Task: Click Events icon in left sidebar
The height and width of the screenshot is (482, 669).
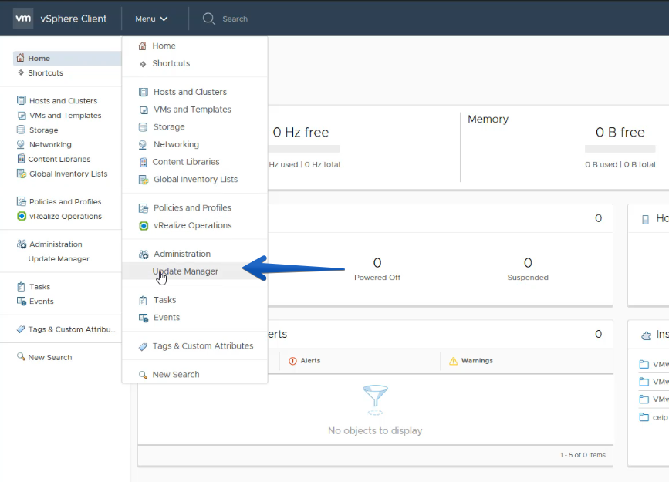Action: point(22,301)
